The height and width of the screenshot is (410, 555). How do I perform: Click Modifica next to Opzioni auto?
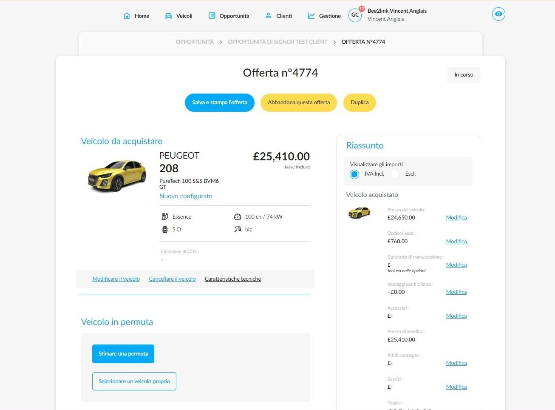pos(456,241)
